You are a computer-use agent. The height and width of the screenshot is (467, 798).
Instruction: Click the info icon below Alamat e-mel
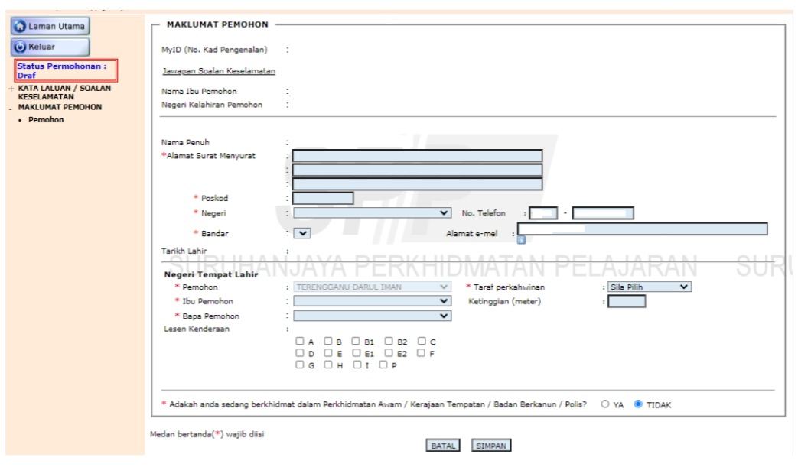pos(521,240)
